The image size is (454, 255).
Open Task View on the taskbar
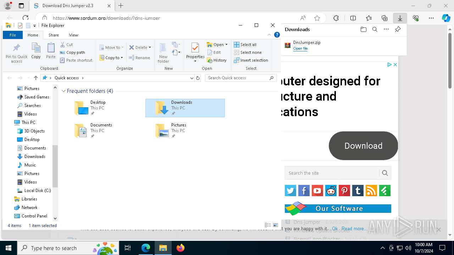click(128, 248)
